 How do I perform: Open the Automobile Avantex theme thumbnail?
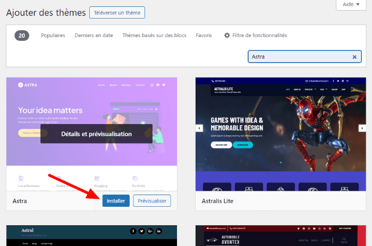pyautogui.click(x=281, y=235)
